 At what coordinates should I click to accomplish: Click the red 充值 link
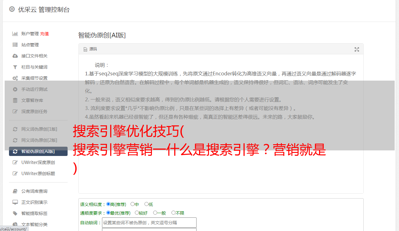click(44, 34)
